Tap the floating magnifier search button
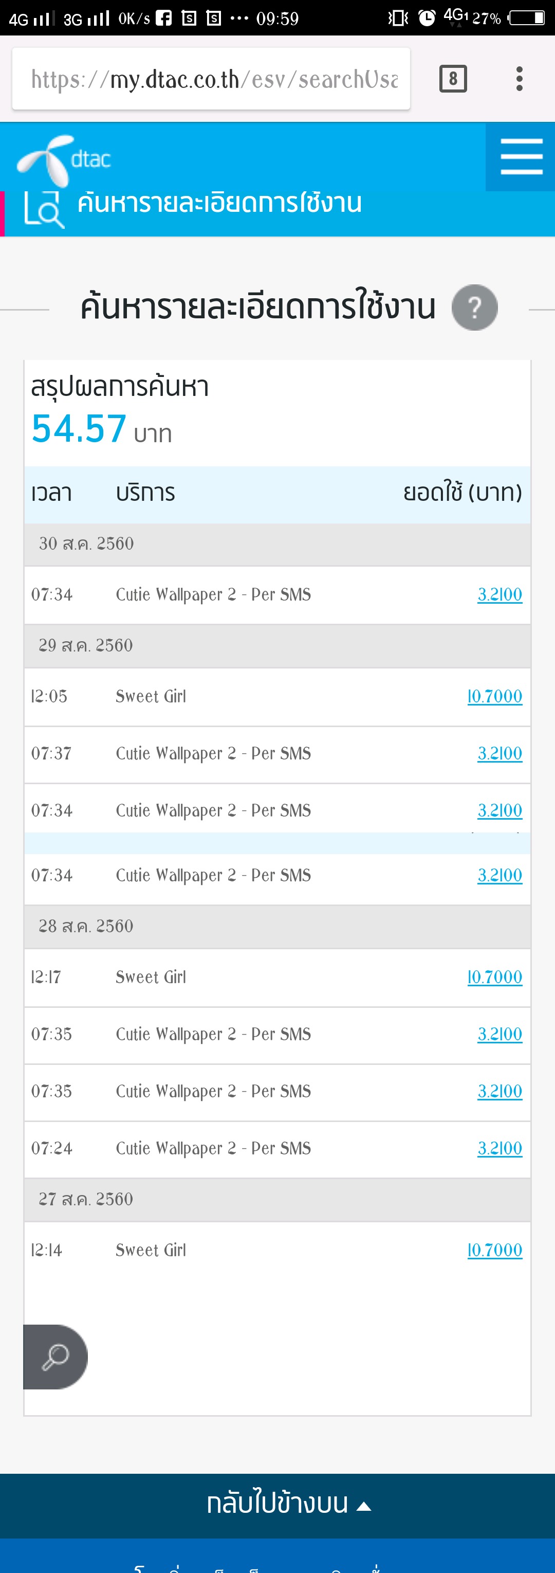The image size is (555, 1573). [x=55, y=1356]
